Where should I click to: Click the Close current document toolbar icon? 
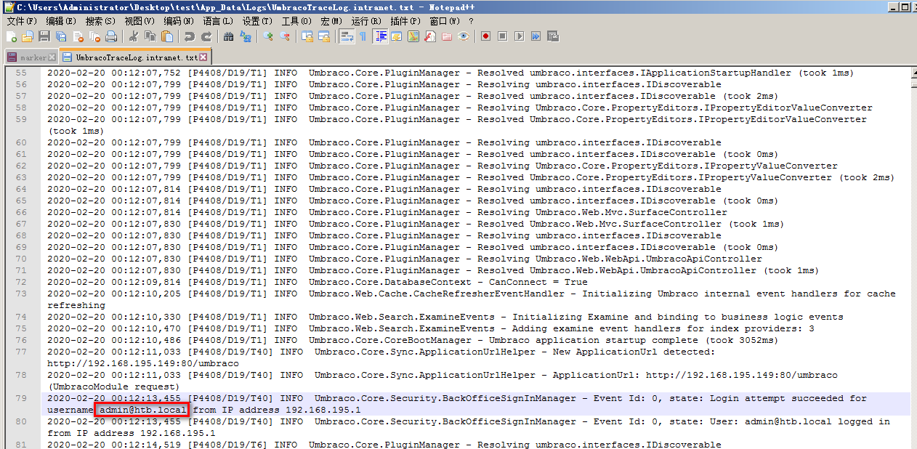[x=78, y=36]
